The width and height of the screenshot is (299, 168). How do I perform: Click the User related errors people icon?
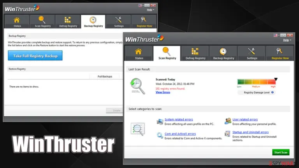(x=228, y=121)
